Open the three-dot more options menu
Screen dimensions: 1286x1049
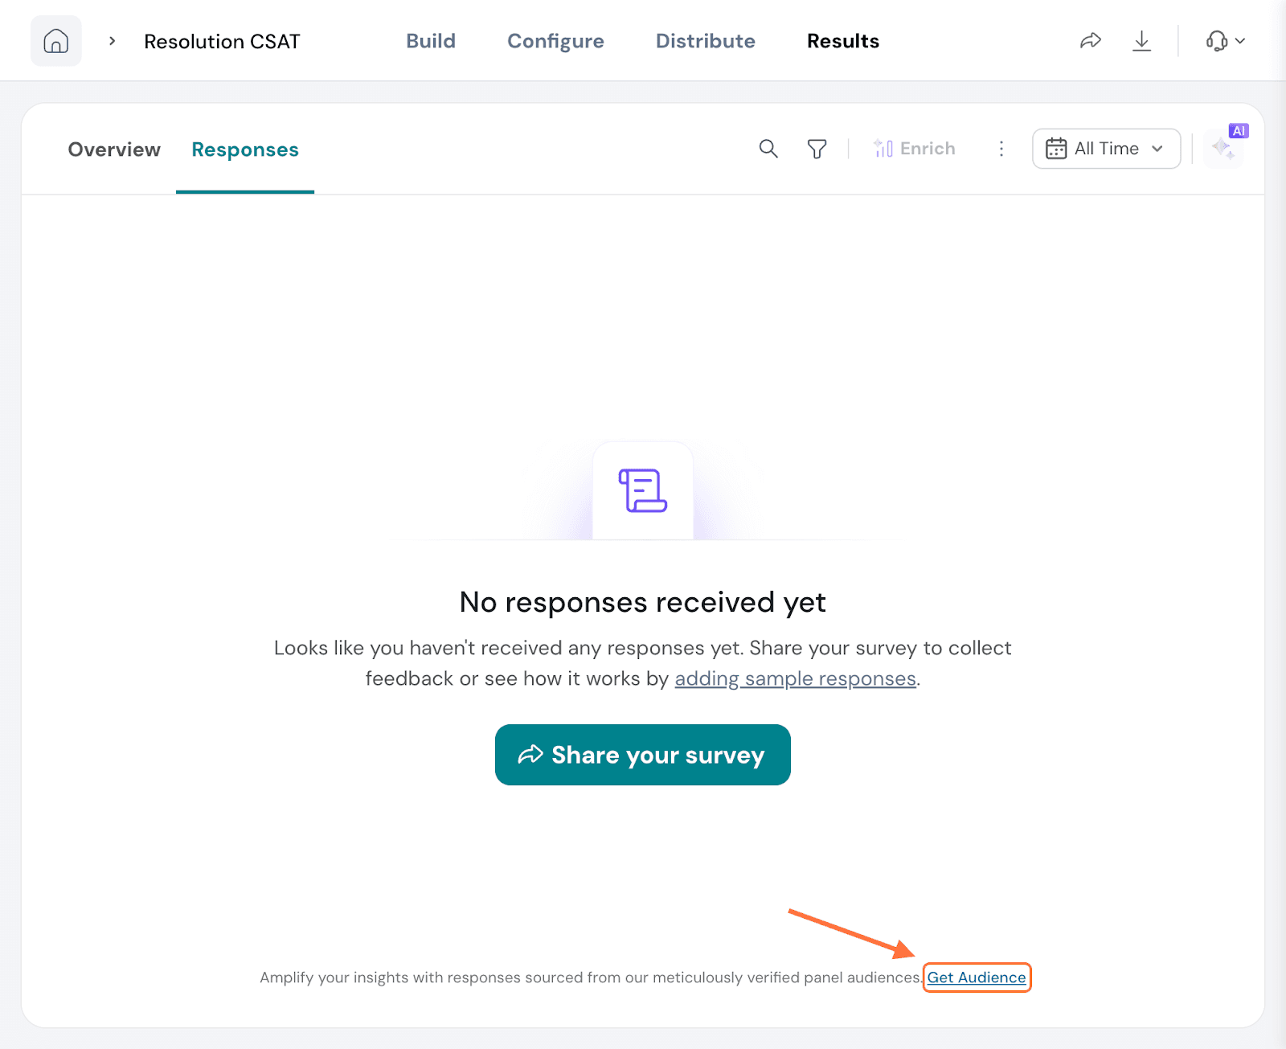pos(1001,149)
